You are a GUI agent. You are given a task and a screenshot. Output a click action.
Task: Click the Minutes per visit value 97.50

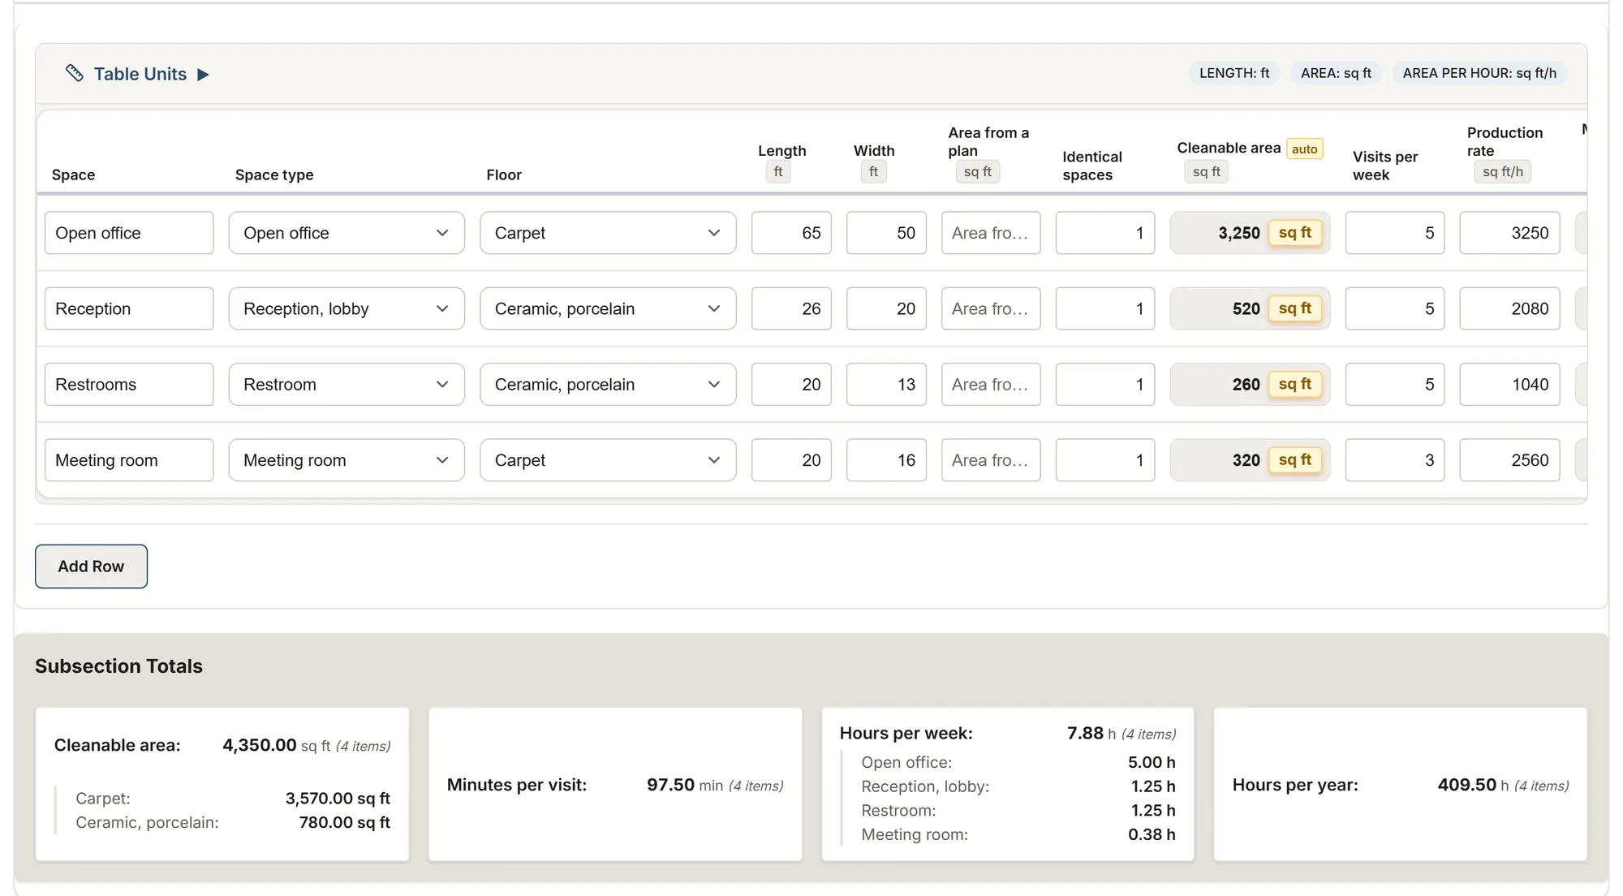click(670, 785)
